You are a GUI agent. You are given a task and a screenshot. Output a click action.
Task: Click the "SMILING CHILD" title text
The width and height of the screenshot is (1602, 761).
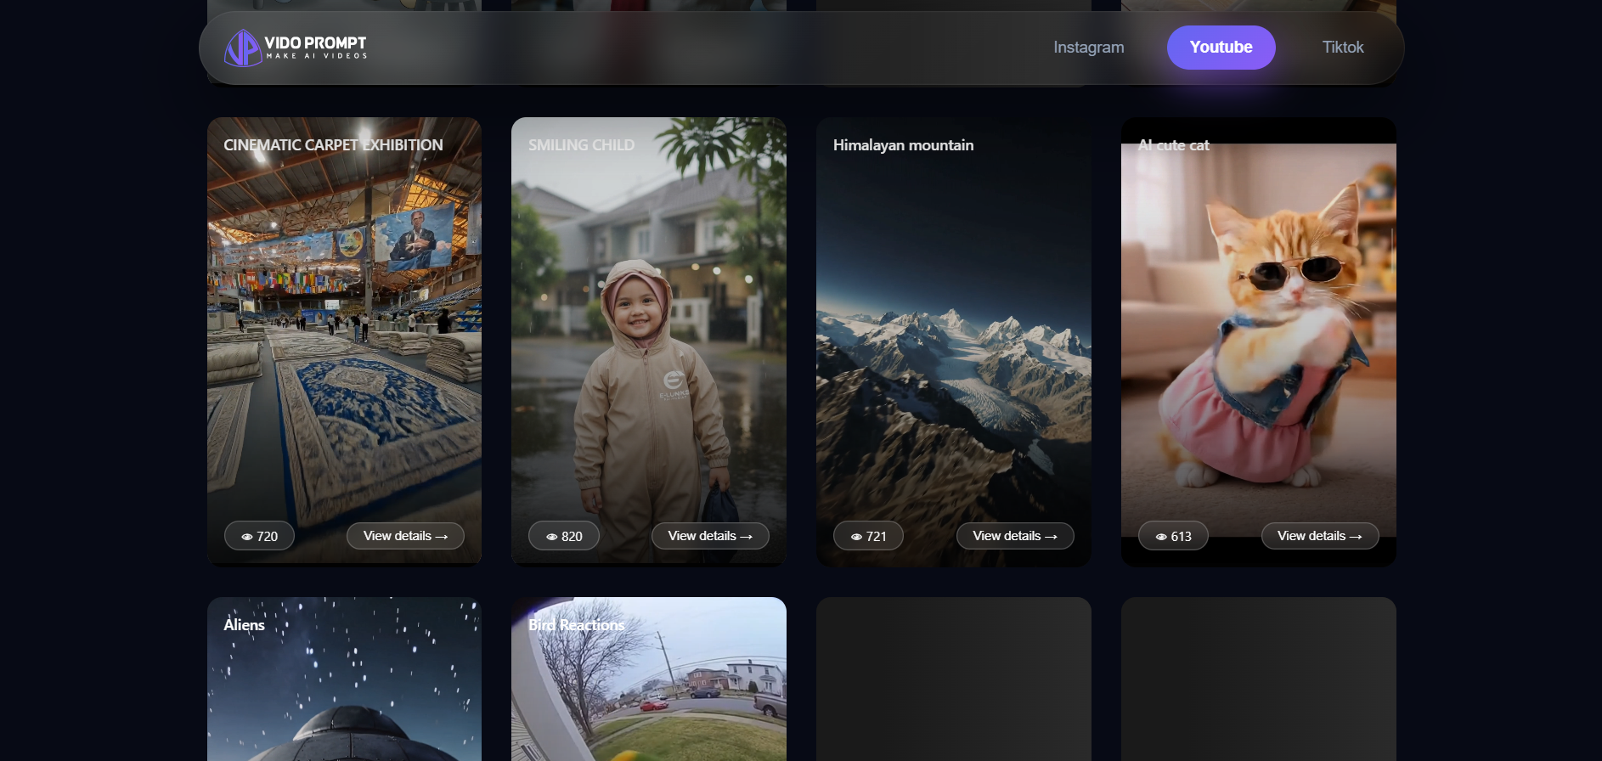[581, 145]
